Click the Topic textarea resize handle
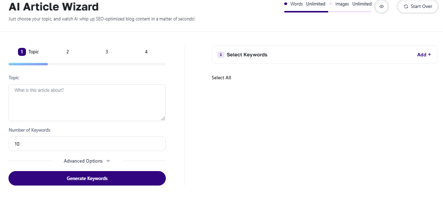 pyautogui.click(x=163, y=119)
